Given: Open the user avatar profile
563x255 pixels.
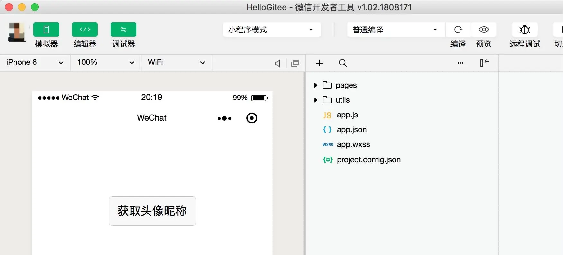Looking at the screenshot, I should [x=17, y=32].
